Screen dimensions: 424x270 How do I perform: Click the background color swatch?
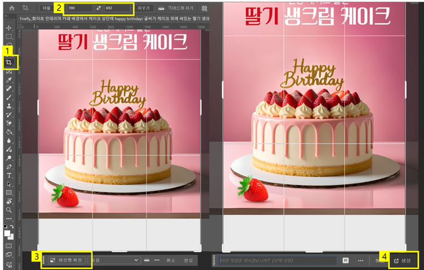pyautogui.click(x=11, y=237)
